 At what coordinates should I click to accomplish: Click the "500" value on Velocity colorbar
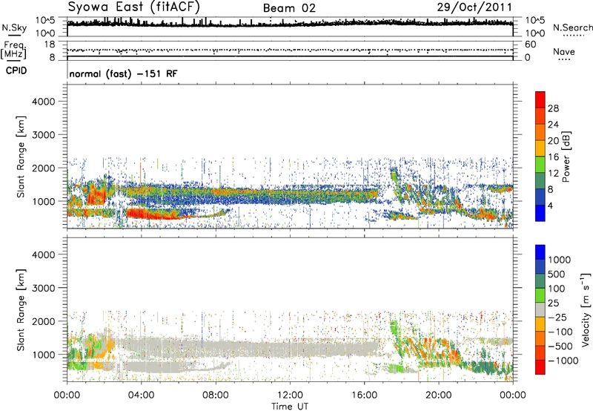[x=557, y=274]
